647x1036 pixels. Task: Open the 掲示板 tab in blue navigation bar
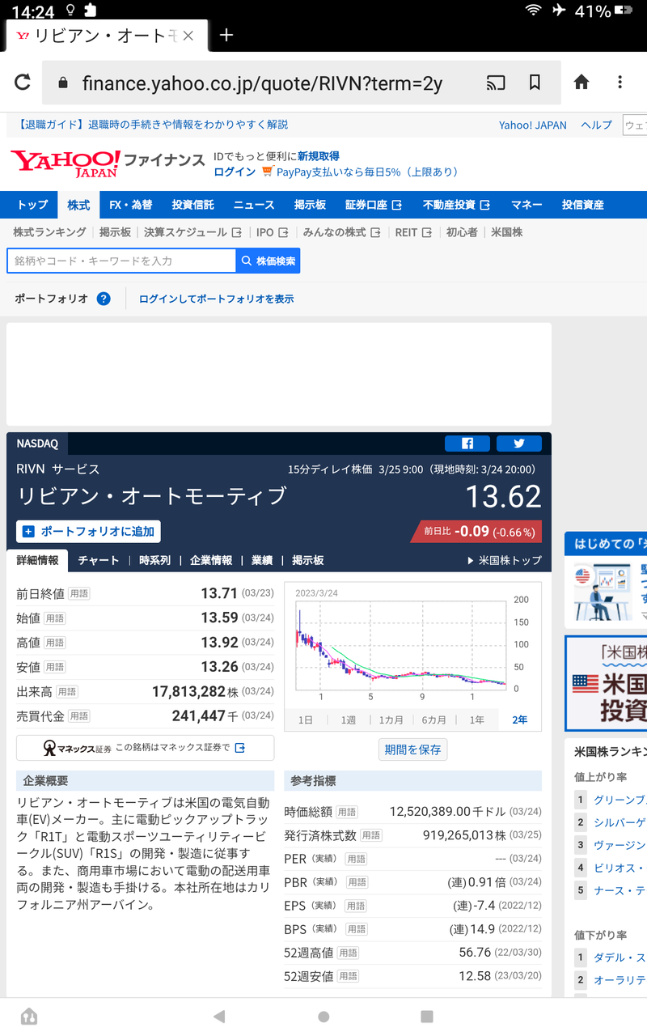tap(310, 205)
